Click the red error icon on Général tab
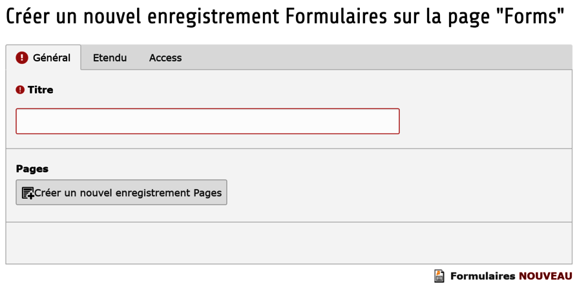 [22, 57]
